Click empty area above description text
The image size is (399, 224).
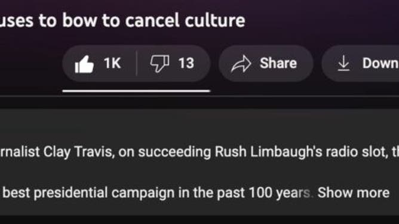199,126
